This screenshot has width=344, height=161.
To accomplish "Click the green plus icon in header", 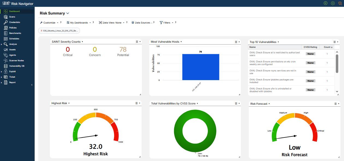I will 325,3.
